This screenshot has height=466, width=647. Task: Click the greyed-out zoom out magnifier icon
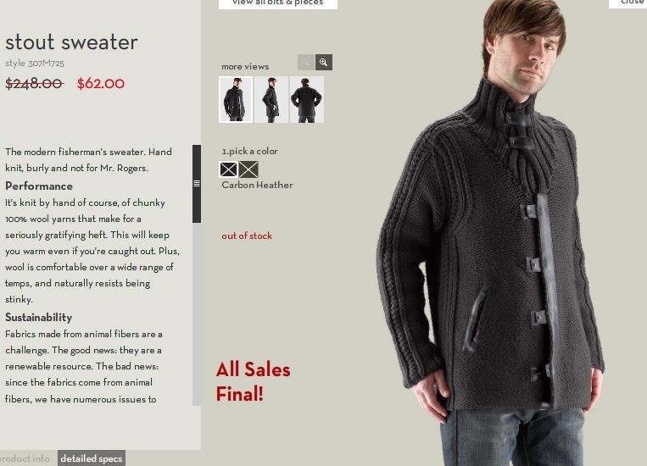coord(306,62)
